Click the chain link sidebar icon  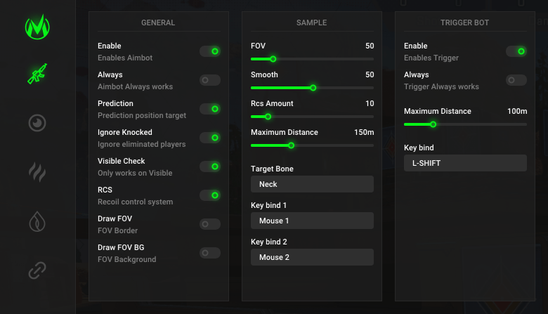click(x=37, y=270)
